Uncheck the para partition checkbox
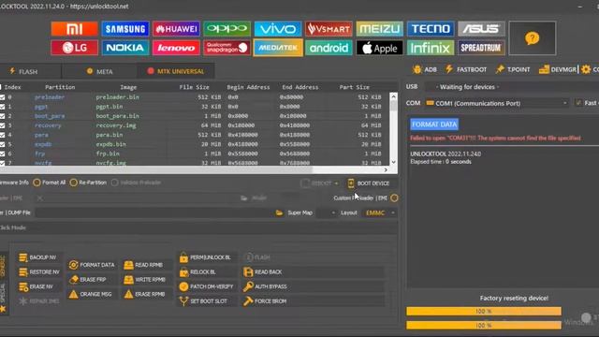This screenshot has width=599, height=337. [3, 135]
